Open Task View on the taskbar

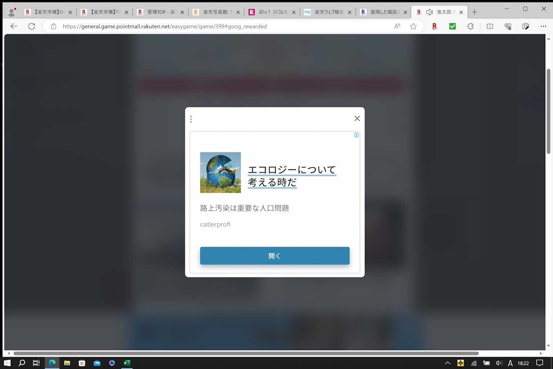[36, 363]
